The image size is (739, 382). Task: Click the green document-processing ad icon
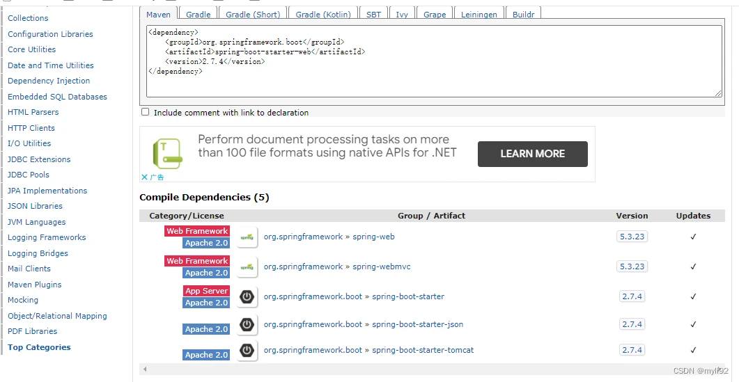tap(167, 154)
